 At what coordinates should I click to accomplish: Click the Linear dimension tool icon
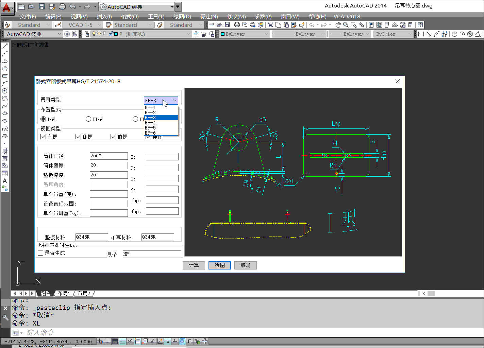(421, 34)
